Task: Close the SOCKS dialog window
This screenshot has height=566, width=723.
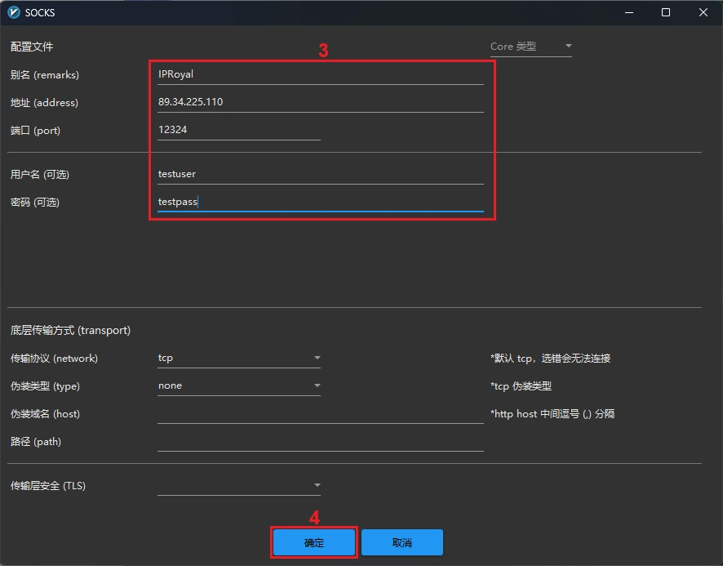Action: [x=703, y=12]
